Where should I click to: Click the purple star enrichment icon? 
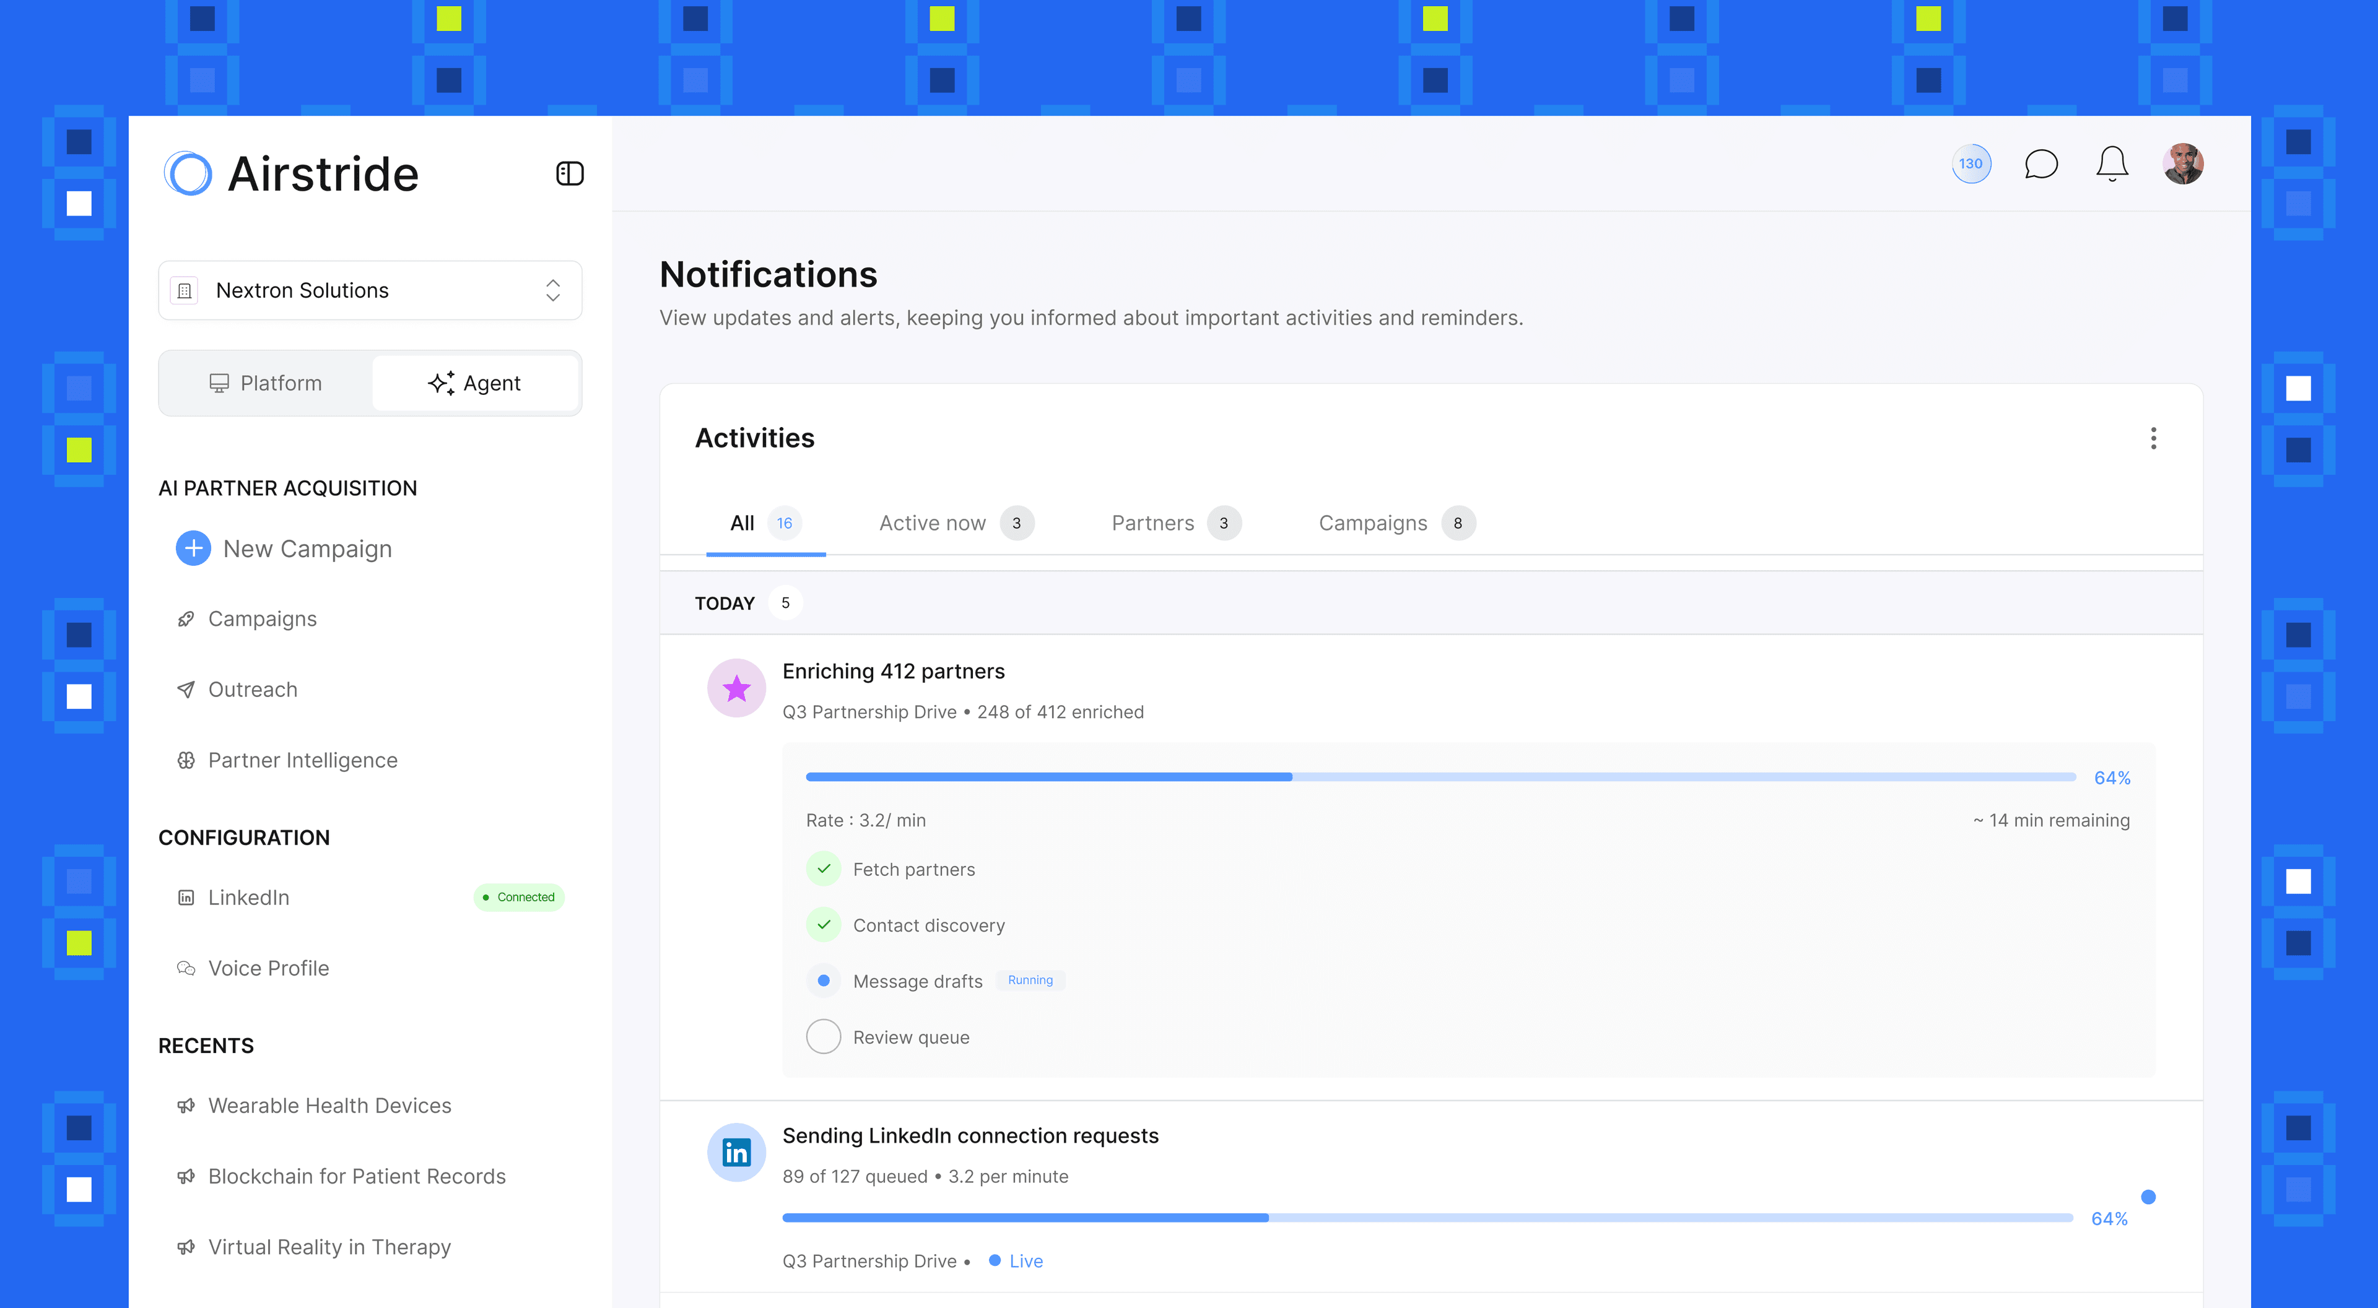coord(737,688)
